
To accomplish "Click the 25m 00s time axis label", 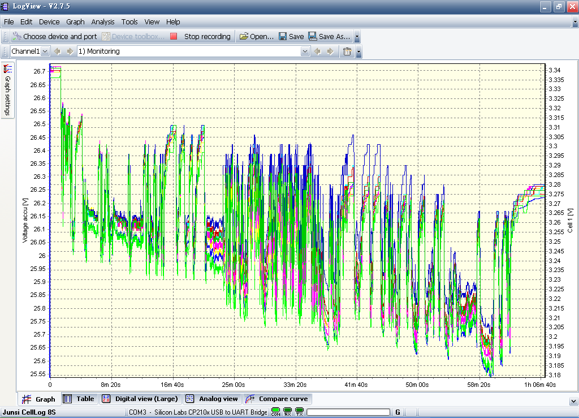I will tap(234, 385).
